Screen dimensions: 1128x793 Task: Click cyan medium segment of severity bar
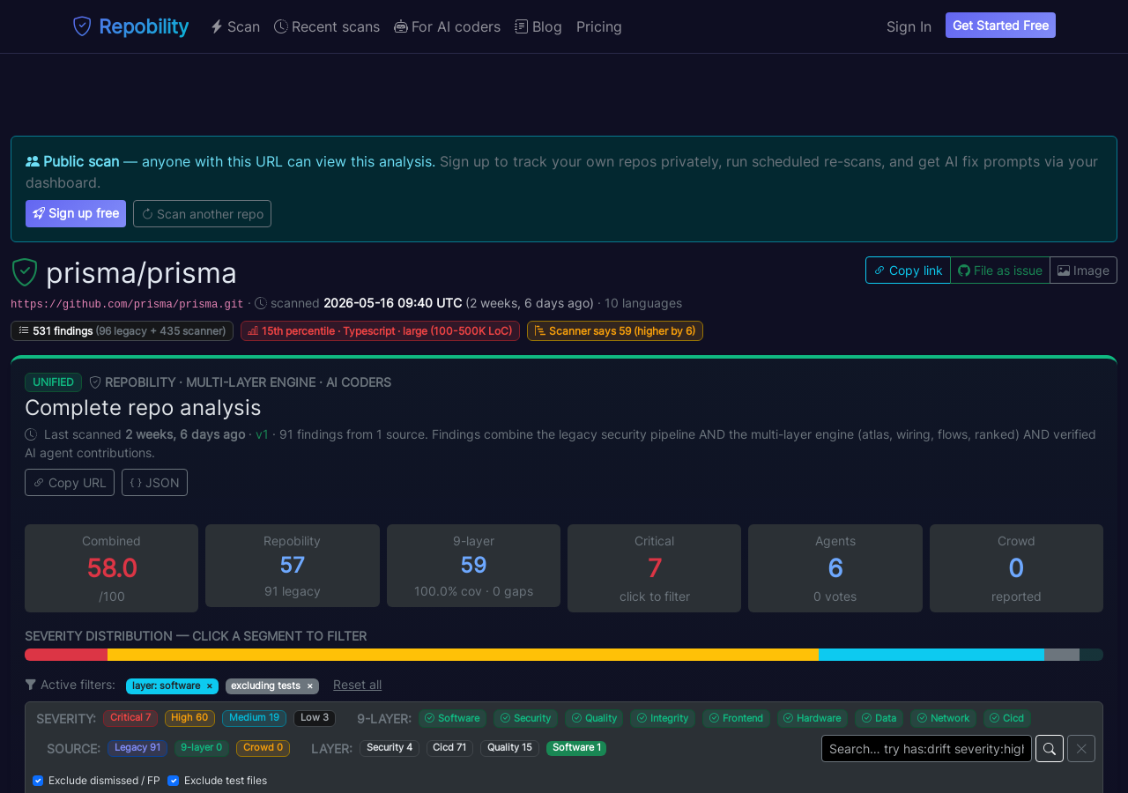pyautogui.click(x=931, y=655)
